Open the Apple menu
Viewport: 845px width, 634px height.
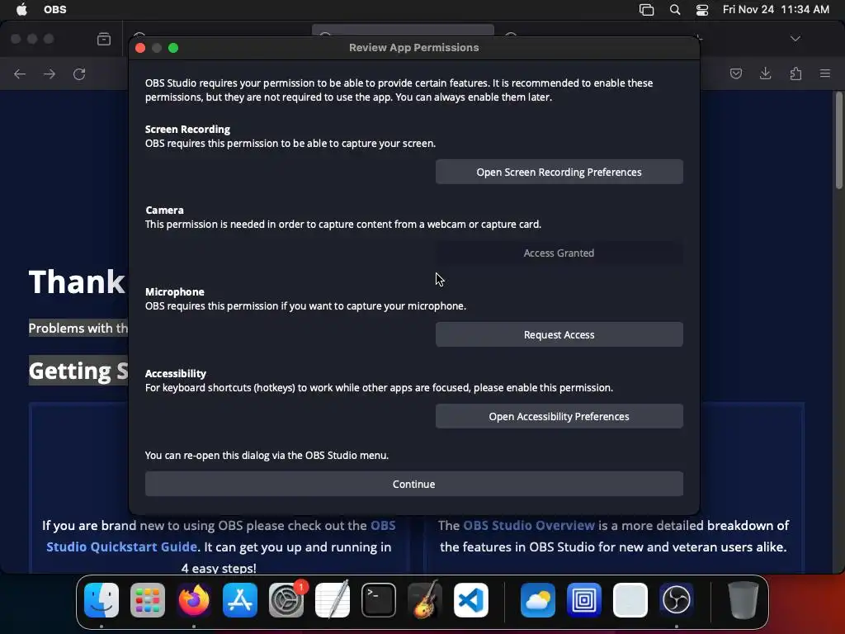21,10
